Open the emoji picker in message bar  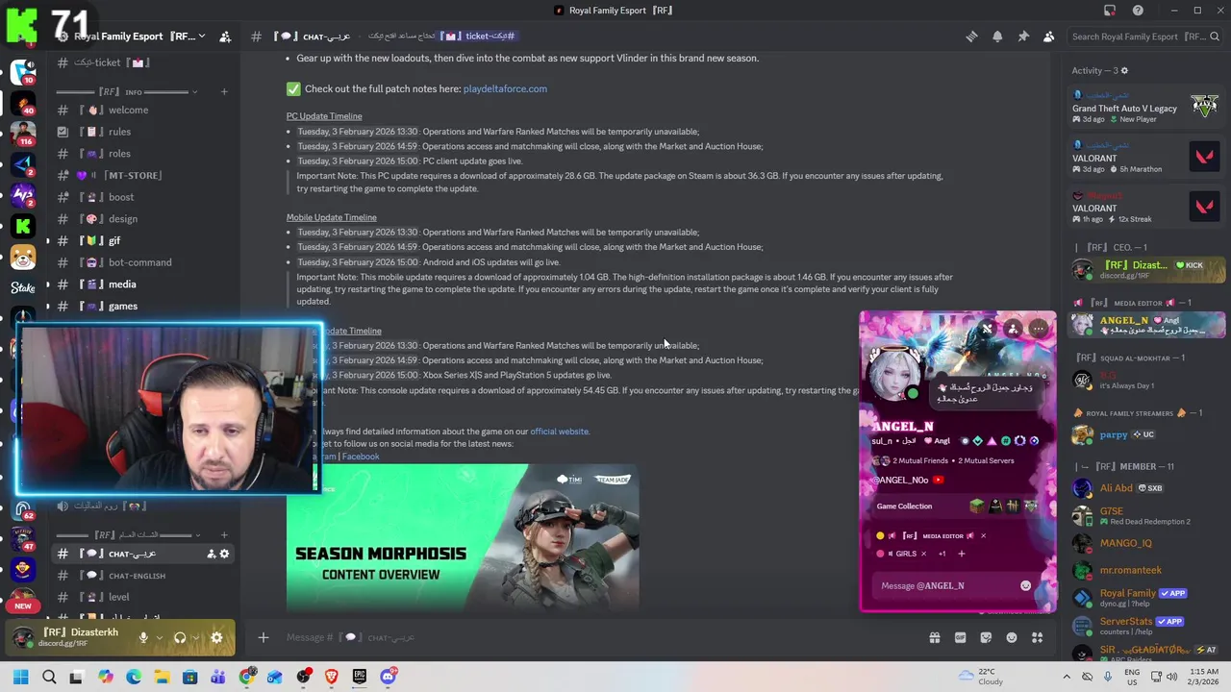(1011, 637)
